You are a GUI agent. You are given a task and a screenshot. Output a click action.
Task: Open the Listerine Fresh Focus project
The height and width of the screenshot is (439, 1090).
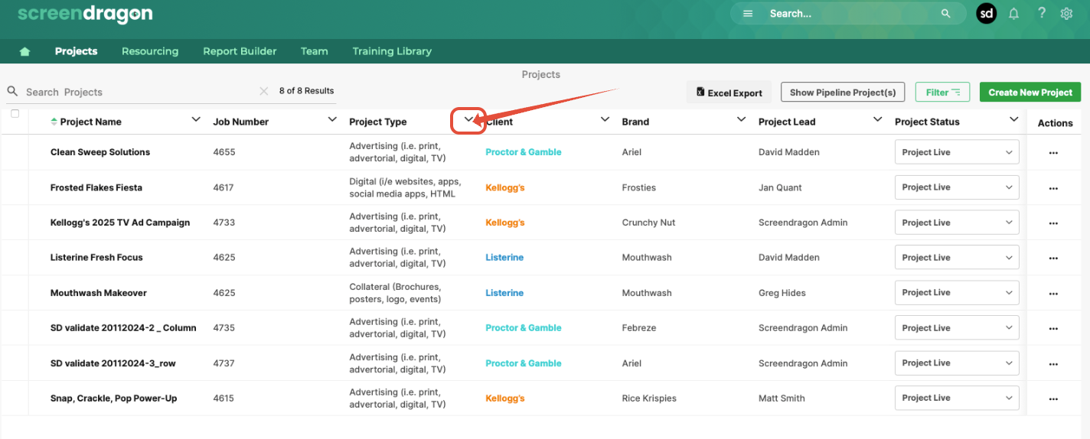(x=96, y=258)
